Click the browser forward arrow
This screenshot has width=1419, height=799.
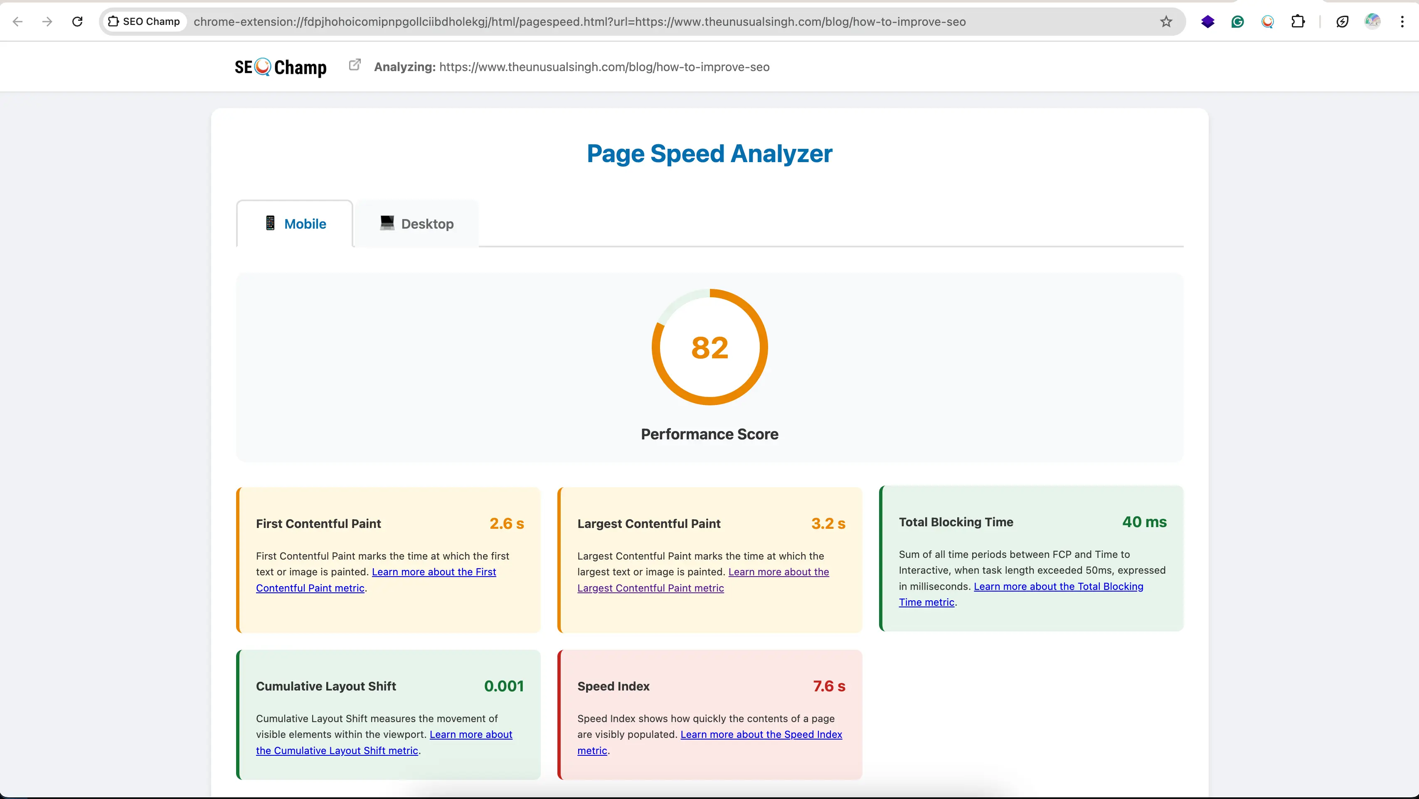47,22
